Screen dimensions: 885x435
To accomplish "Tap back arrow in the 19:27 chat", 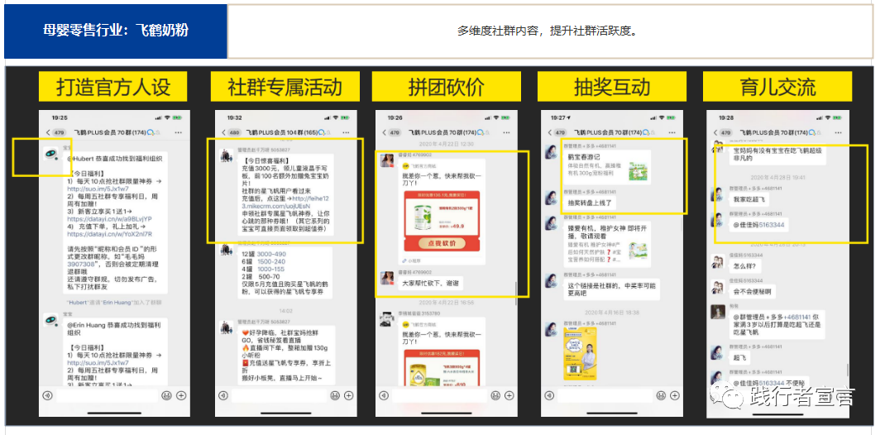I will click(x=548, y=132).
